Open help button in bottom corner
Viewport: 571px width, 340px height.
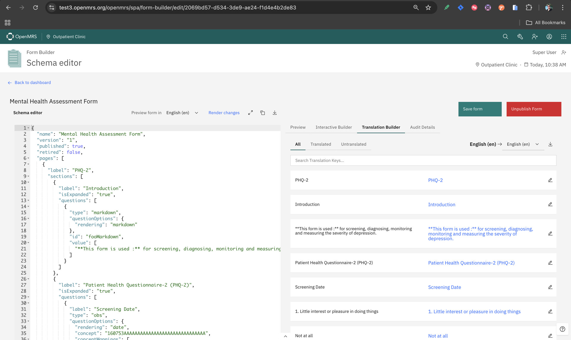pos(562,329)
